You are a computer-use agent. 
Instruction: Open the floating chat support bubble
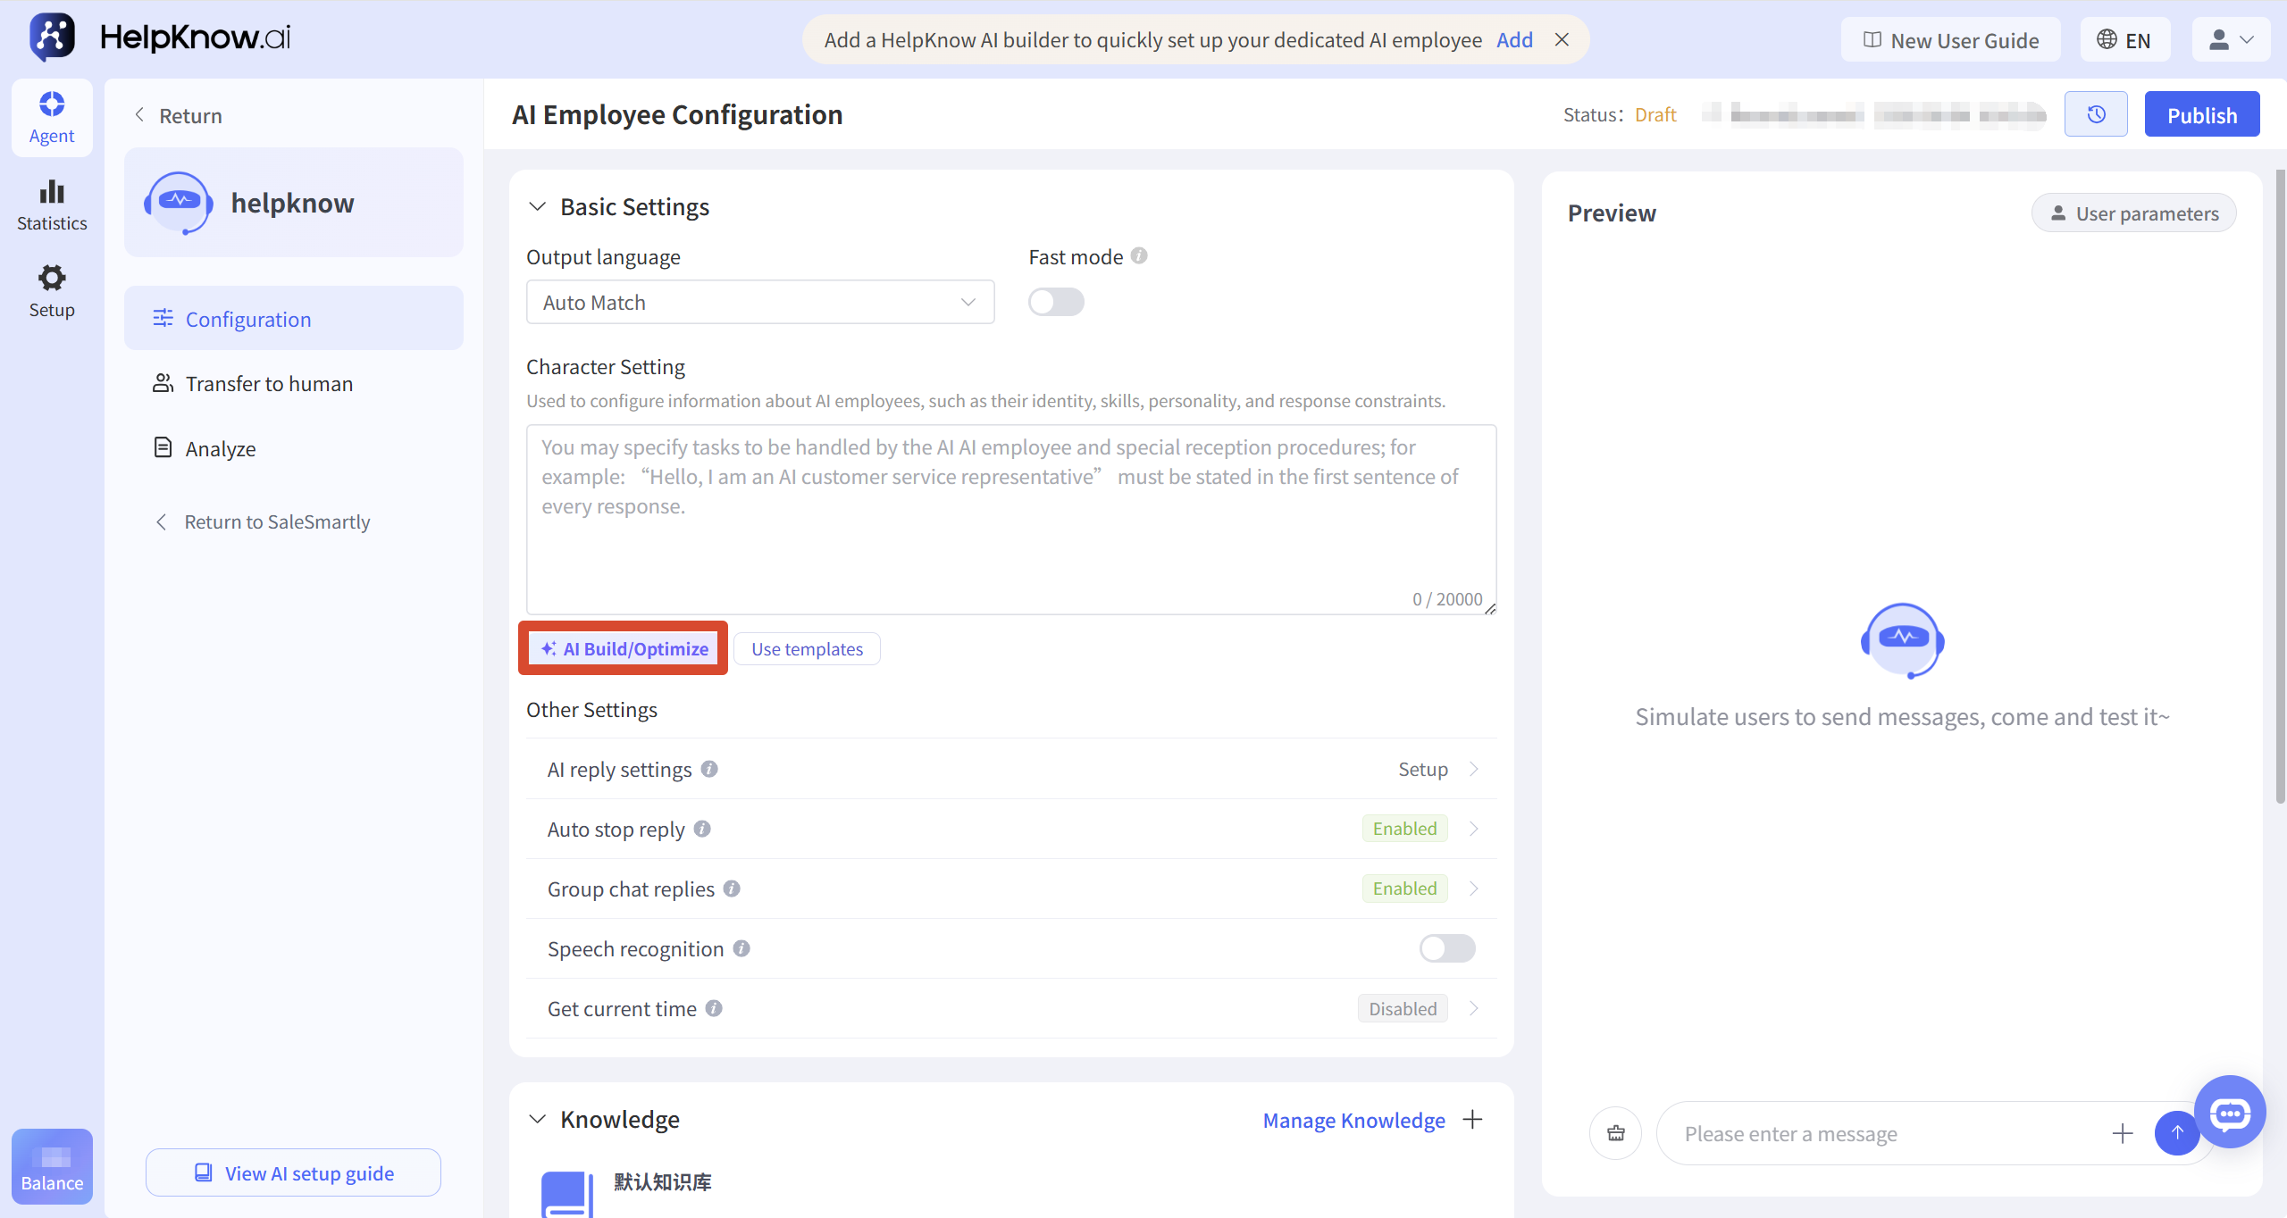pyautogui.click(x=2230, y=1113)
